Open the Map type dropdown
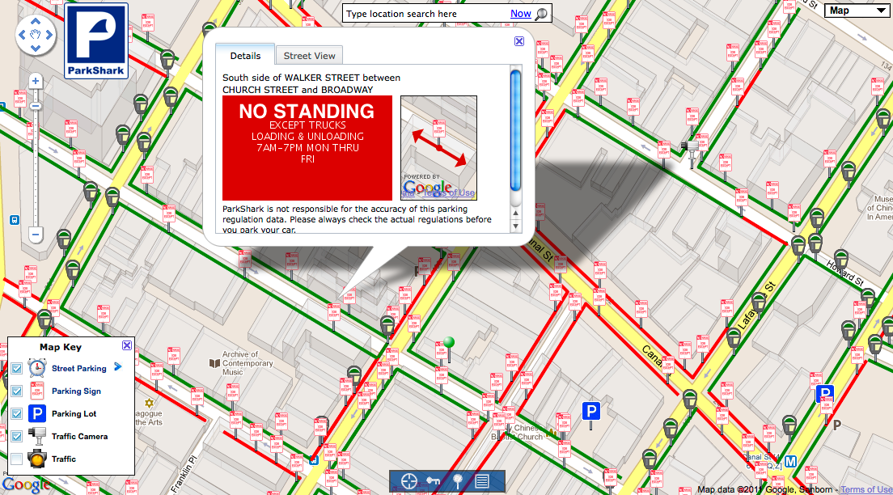 click(x=856, y=11)
